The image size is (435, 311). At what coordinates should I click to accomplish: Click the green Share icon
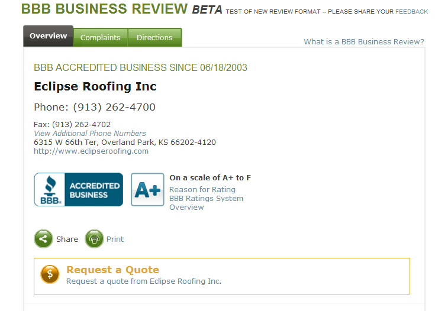point(43,239)
